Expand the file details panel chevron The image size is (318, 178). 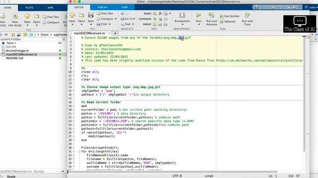63,172
